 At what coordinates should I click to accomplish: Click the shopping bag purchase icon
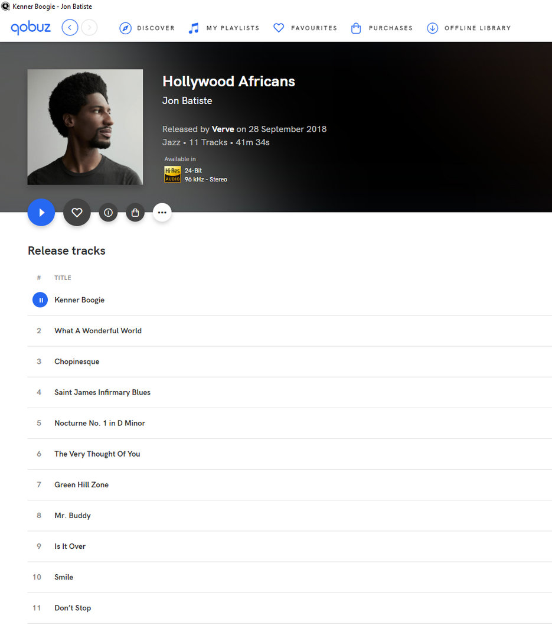[135, 213]
